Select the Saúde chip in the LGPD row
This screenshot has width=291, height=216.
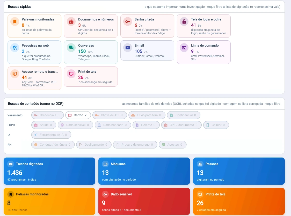[43, 125]
